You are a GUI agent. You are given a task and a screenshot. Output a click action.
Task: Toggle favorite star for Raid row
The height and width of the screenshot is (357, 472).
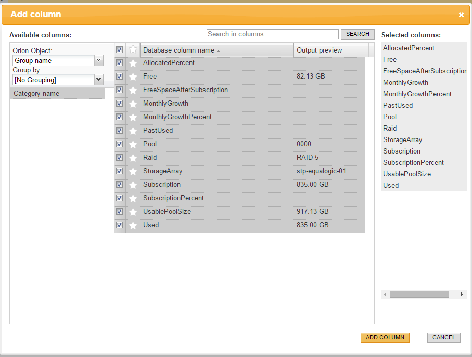pos(133,158)
